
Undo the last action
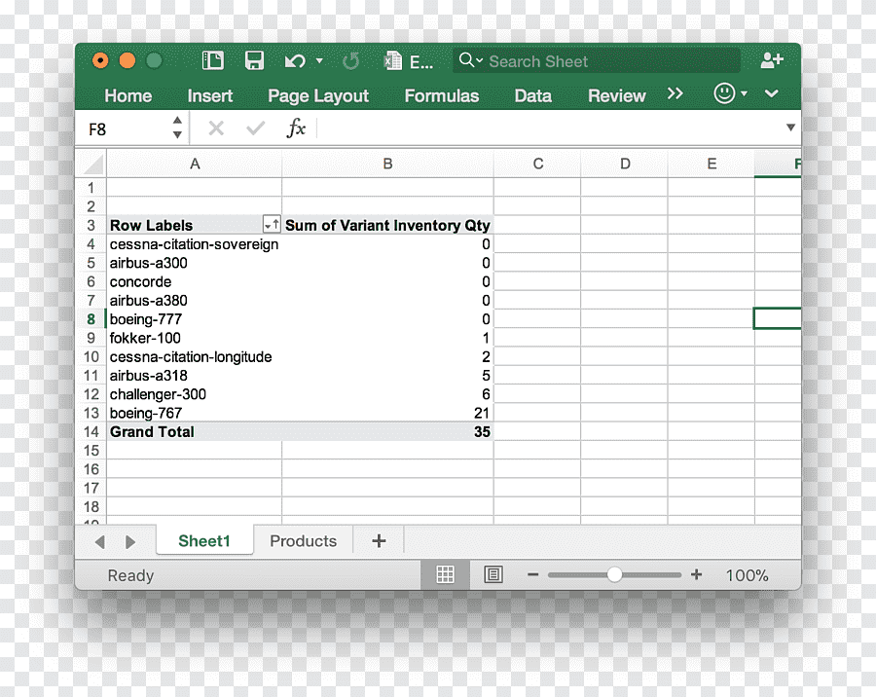(x=293, y=60)
